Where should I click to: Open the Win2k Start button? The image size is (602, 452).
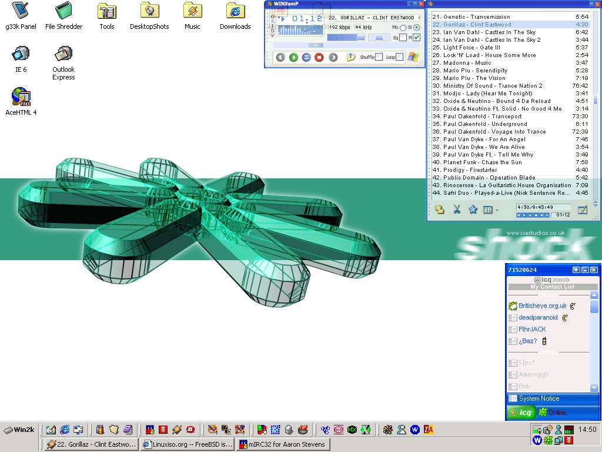20,430
